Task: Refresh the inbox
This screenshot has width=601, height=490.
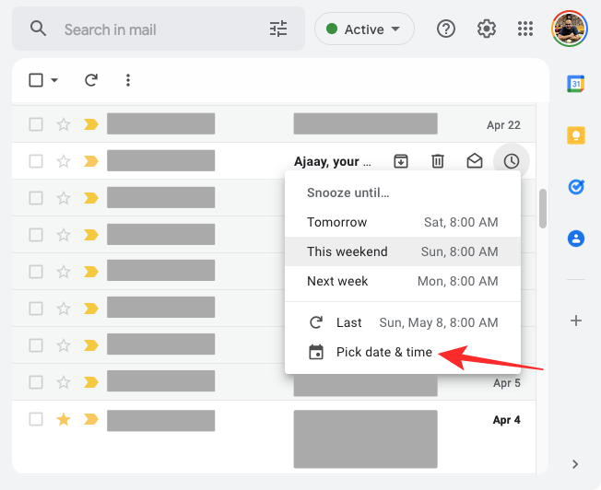Action: [91, 80]
